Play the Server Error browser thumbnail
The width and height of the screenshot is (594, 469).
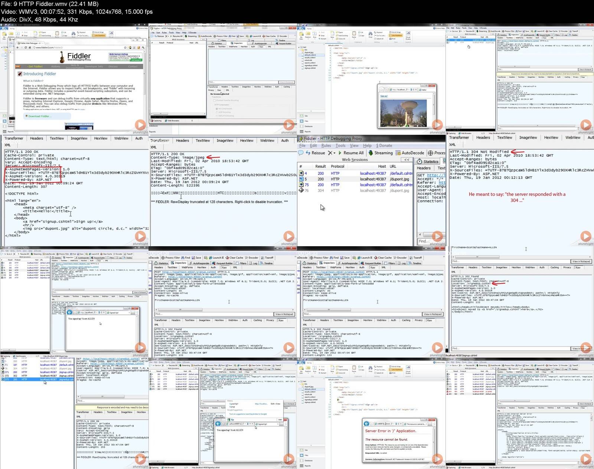tap(437, 459)
